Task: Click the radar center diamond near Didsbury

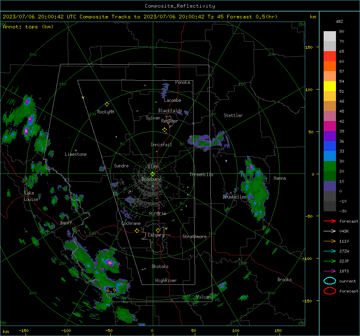Action: [152, 174]
